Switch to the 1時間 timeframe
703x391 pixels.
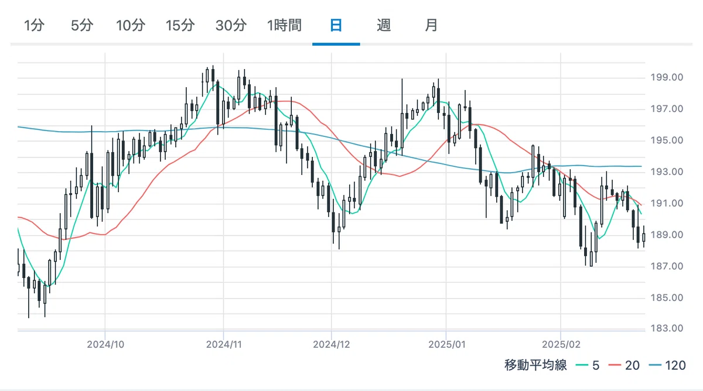284,26
